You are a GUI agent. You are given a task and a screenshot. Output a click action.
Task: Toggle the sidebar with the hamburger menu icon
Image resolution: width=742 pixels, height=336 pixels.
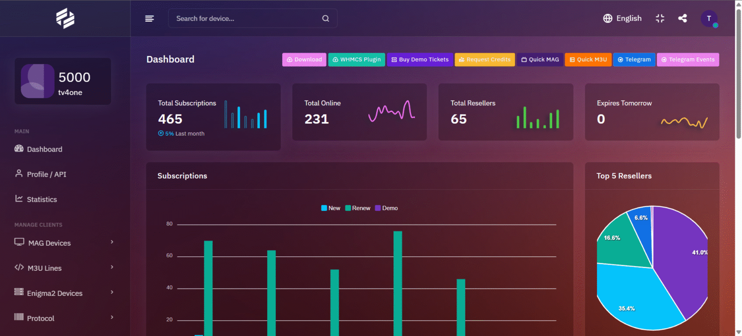150,18
